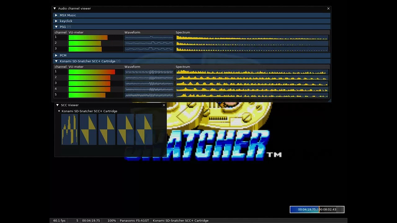Click PSG channel 1 spectrum graph
The height and width of the screenshot is (223, 397).
pos(252,37)
